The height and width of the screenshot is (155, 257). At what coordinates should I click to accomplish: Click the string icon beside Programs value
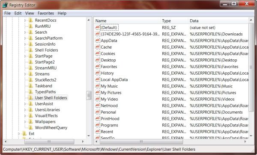click(97, 125)
